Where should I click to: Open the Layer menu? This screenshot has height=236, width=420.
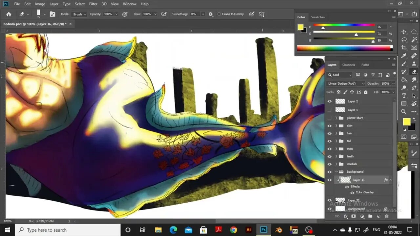(54, 4)
